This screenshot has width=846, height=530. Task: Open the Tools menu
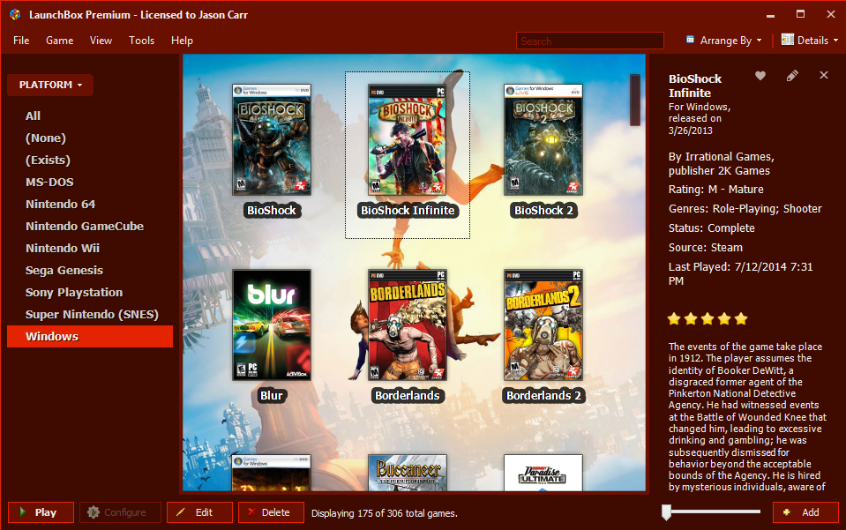click(141, 41)
